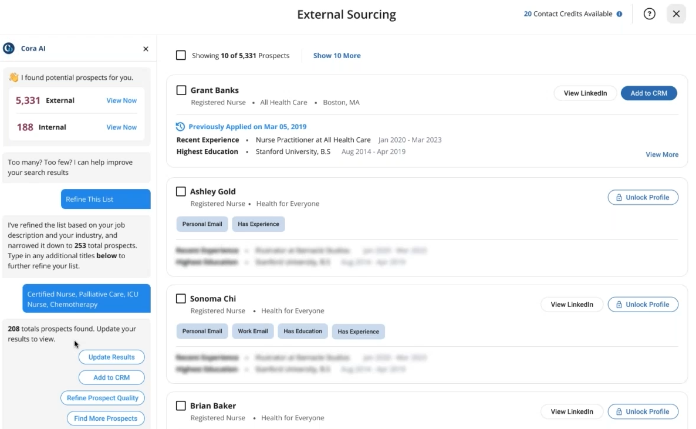Open View Now beside 188 Internal prospects
The width and height of the screenshot is (696, 429).
pyautogui.click(x=121, y=127)
